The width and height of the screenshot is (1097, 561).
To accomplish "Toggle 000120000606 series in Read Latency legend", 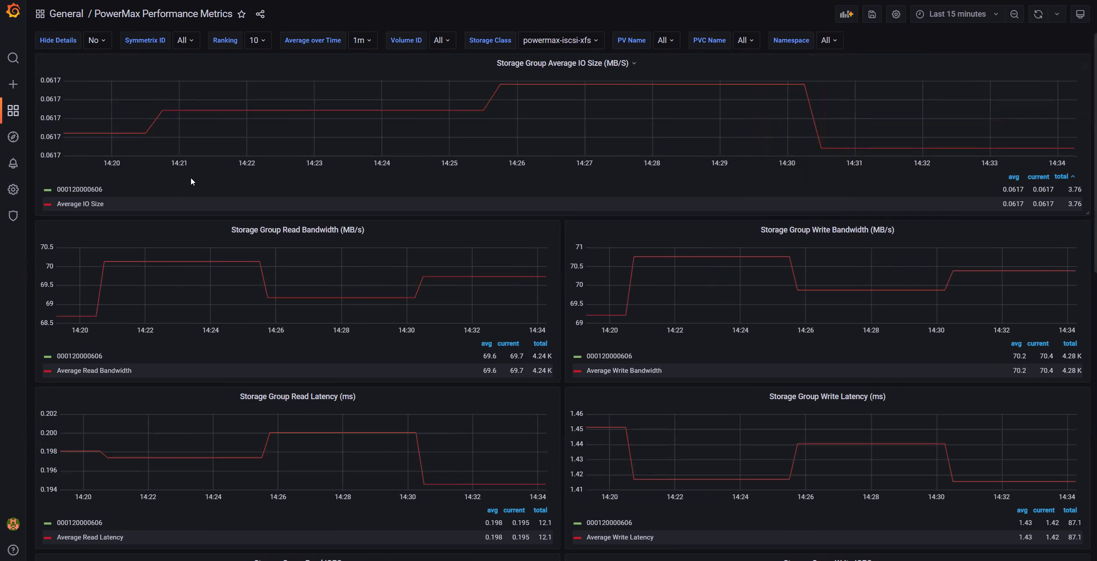I will coord(79,523).
